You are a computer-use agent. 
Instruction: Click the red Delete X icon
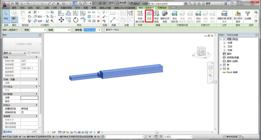pyautogui.click(x=98, y=21)
